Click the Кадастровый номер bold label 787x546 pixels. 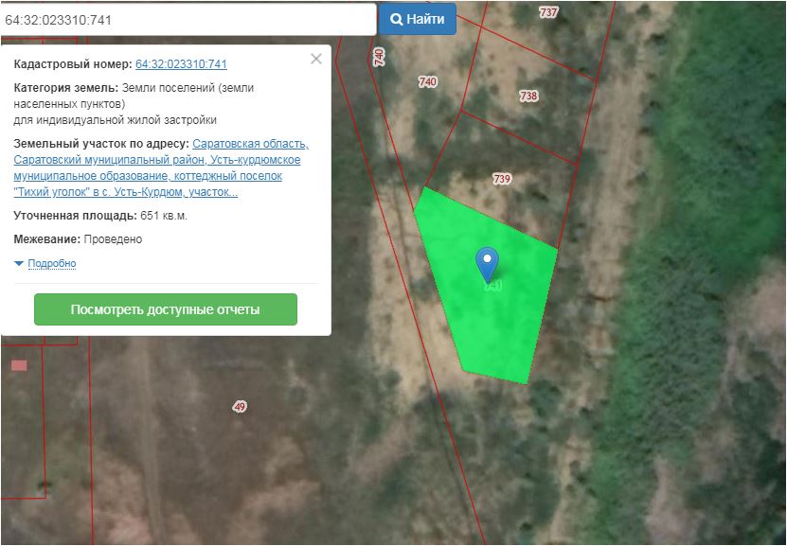tap(73, 64)
